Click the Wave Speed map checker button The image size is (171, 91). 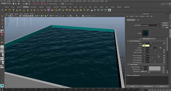164,50
